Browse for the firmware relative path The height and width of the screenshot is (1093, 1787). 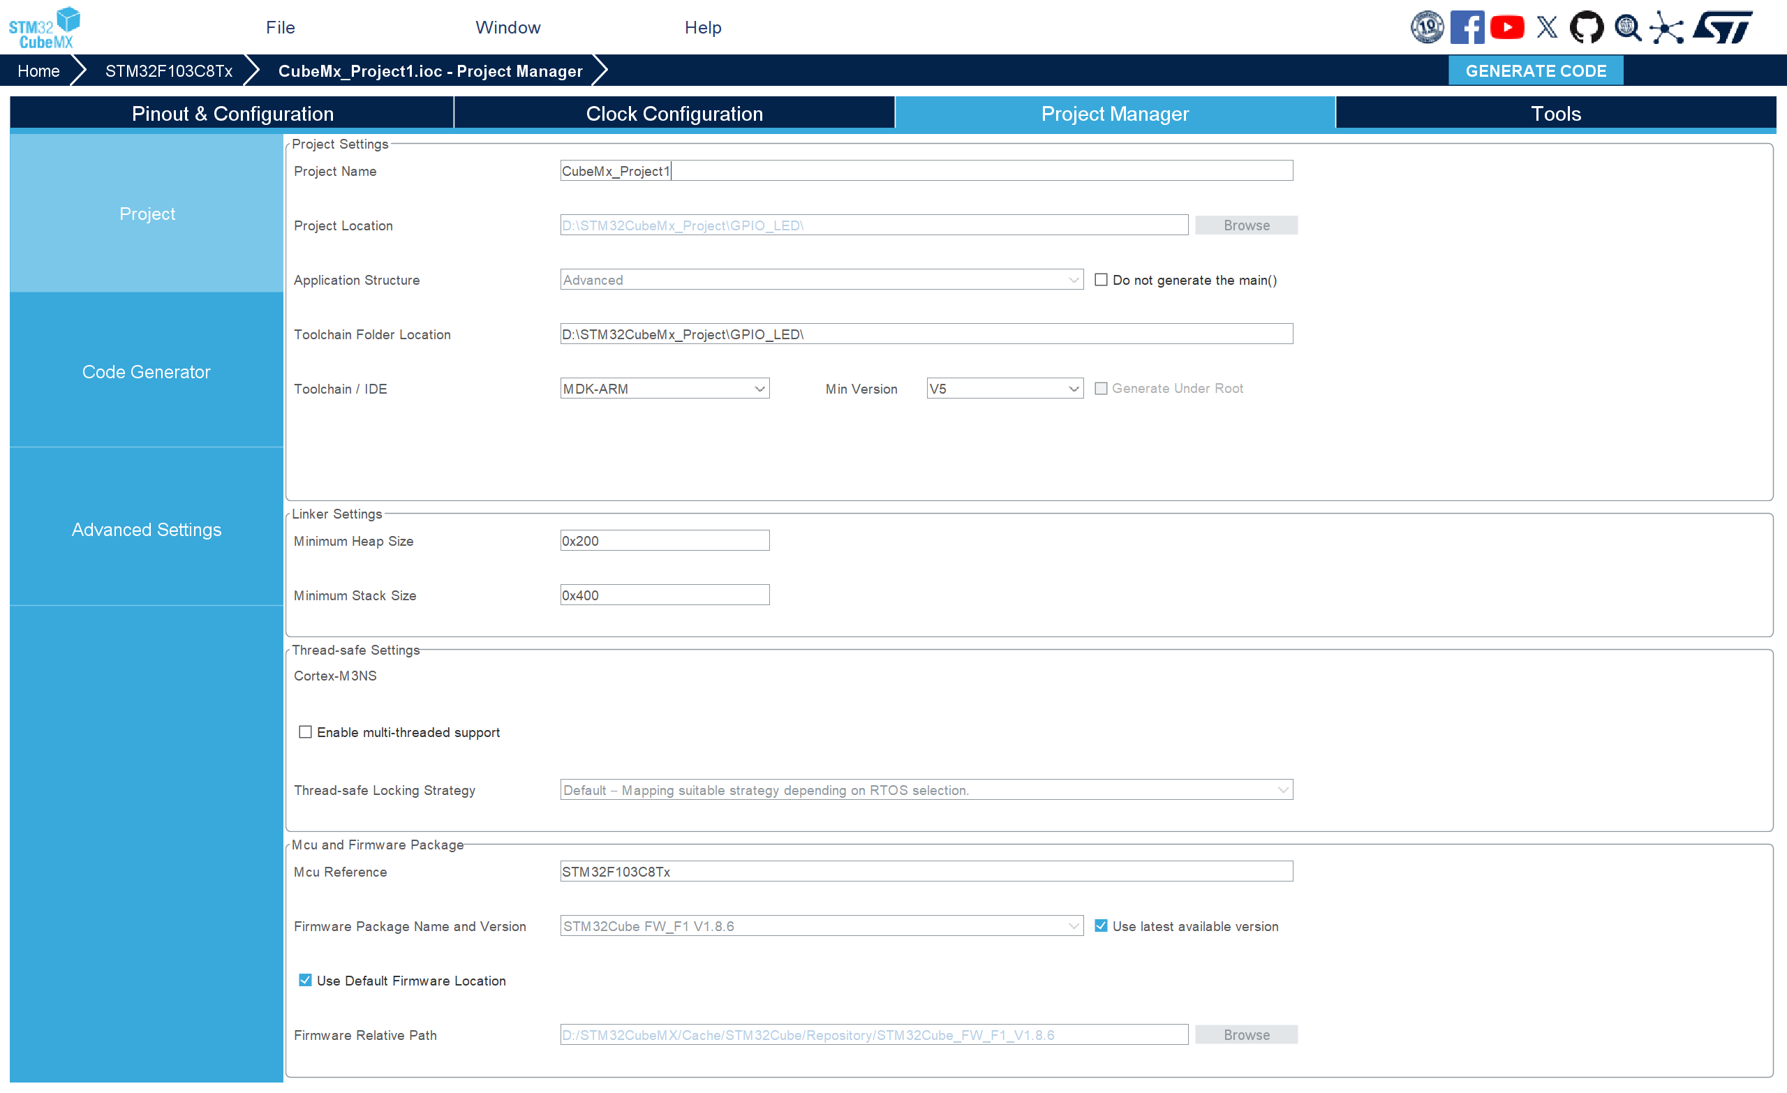pyautogui.click(x=1246, y=1035)
